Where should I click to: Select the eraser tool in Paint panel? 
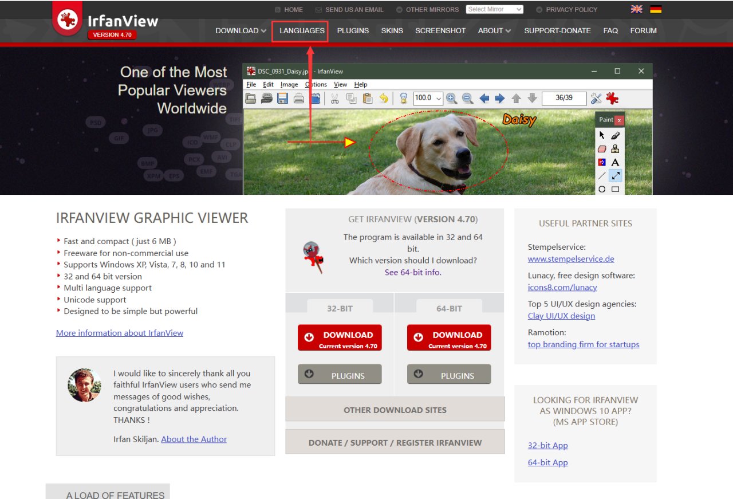(602, 149)
